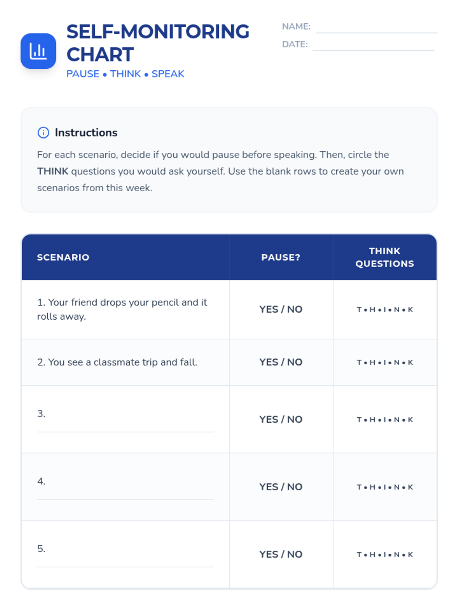Click the Date input line
458x611 pixels.
(x=373, y=45)
